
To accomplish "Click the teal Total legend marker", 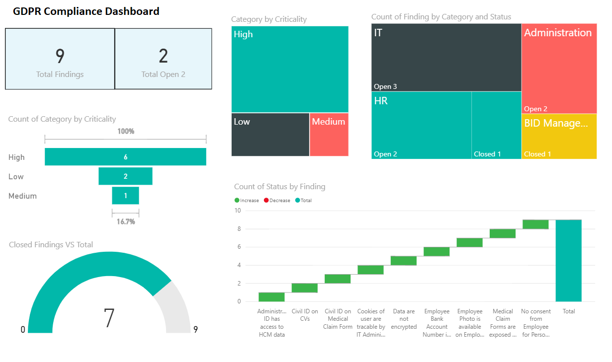I will click(x=298, y=201).
